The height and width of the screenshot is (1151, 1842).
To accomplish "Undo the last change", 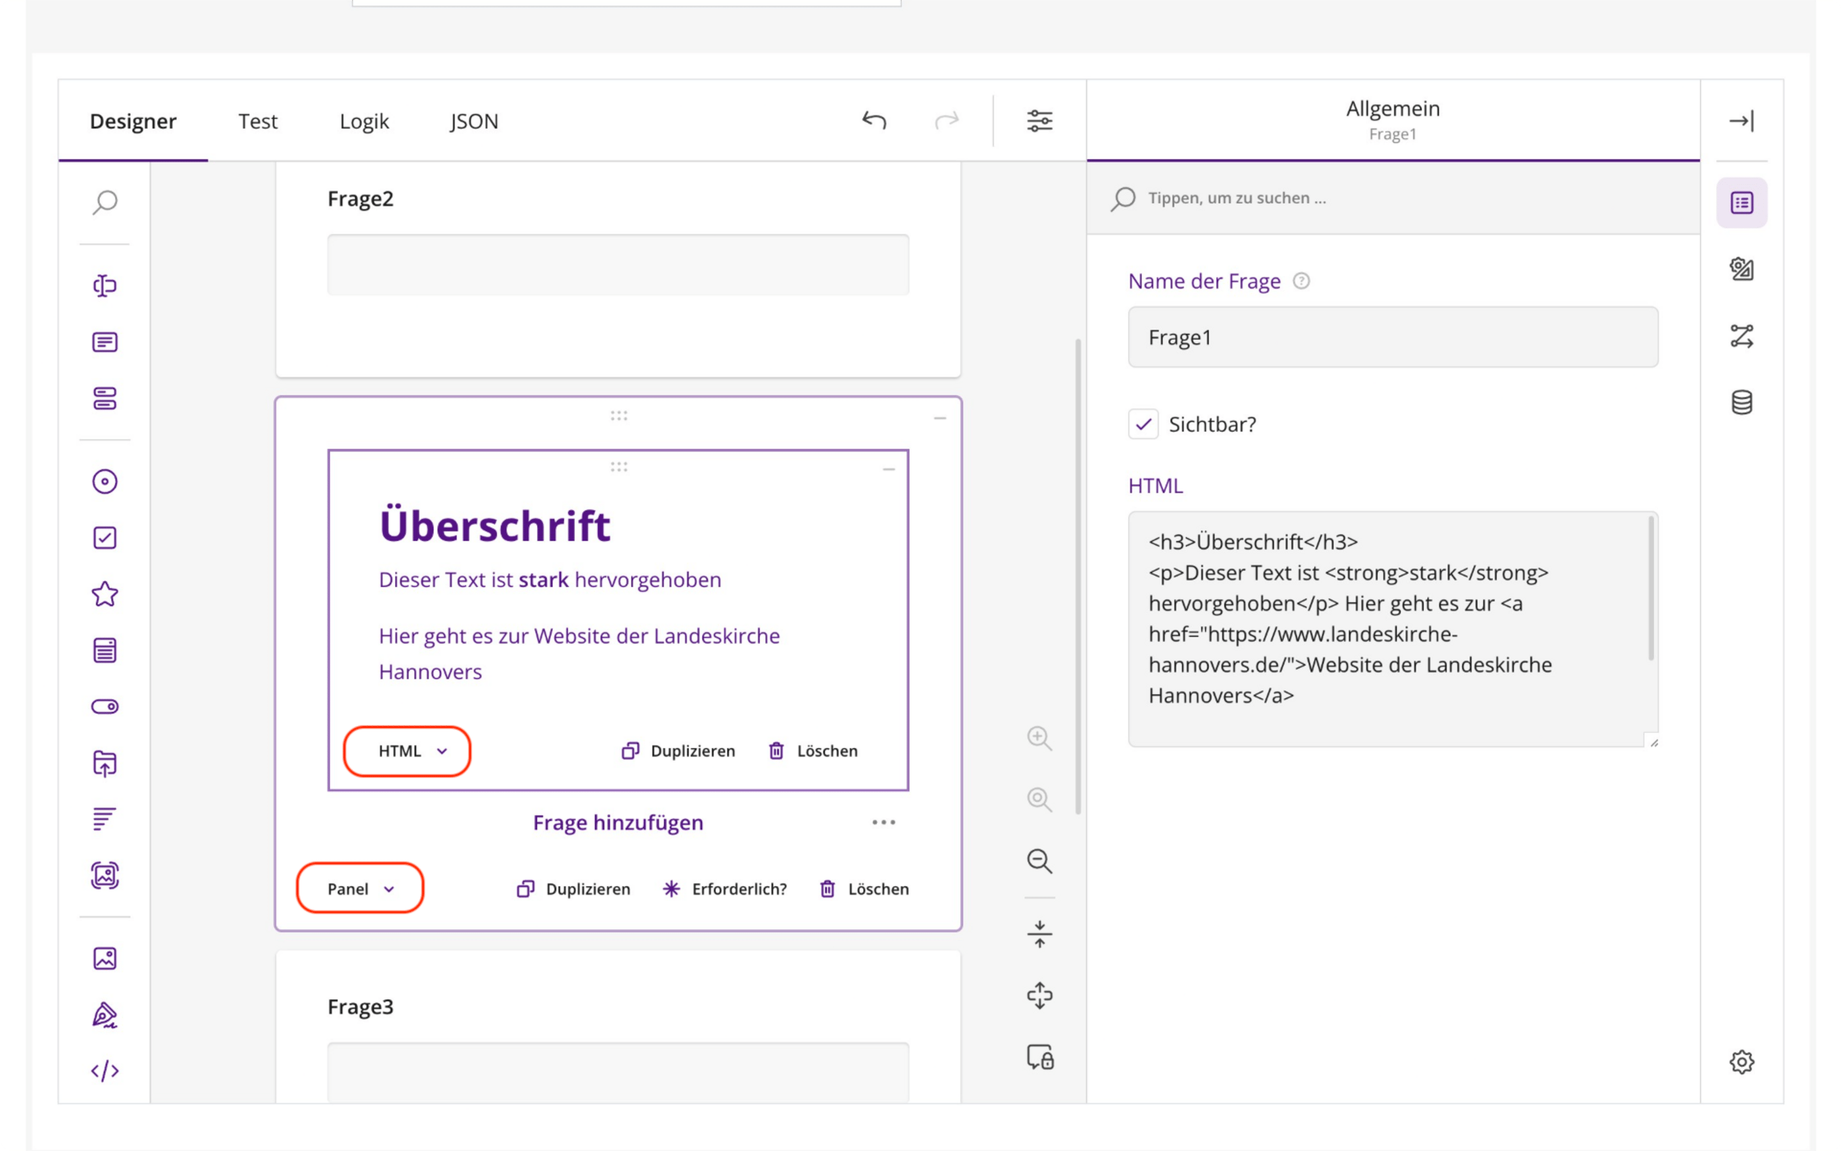I will [x=874, y=120].
